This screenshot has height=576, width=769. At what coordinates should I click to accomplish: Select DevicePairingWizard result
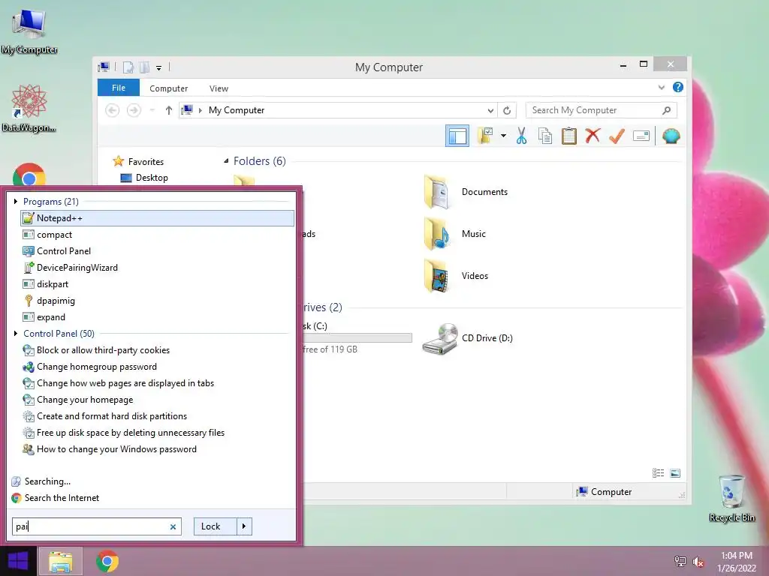tap(71, 268)
